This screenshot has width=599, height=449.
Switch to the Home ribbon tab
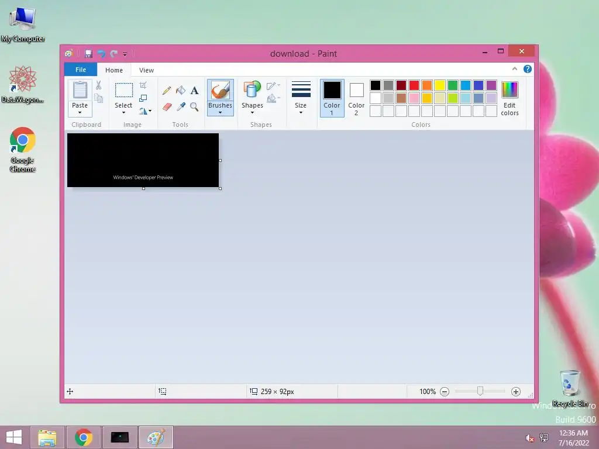(114, 70)
